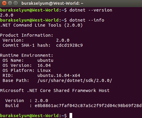The image size is (142, 118).
Task: Click 'Microsoft .NET Core Shared Framework Host' line
Action: (x=55, y=90)
